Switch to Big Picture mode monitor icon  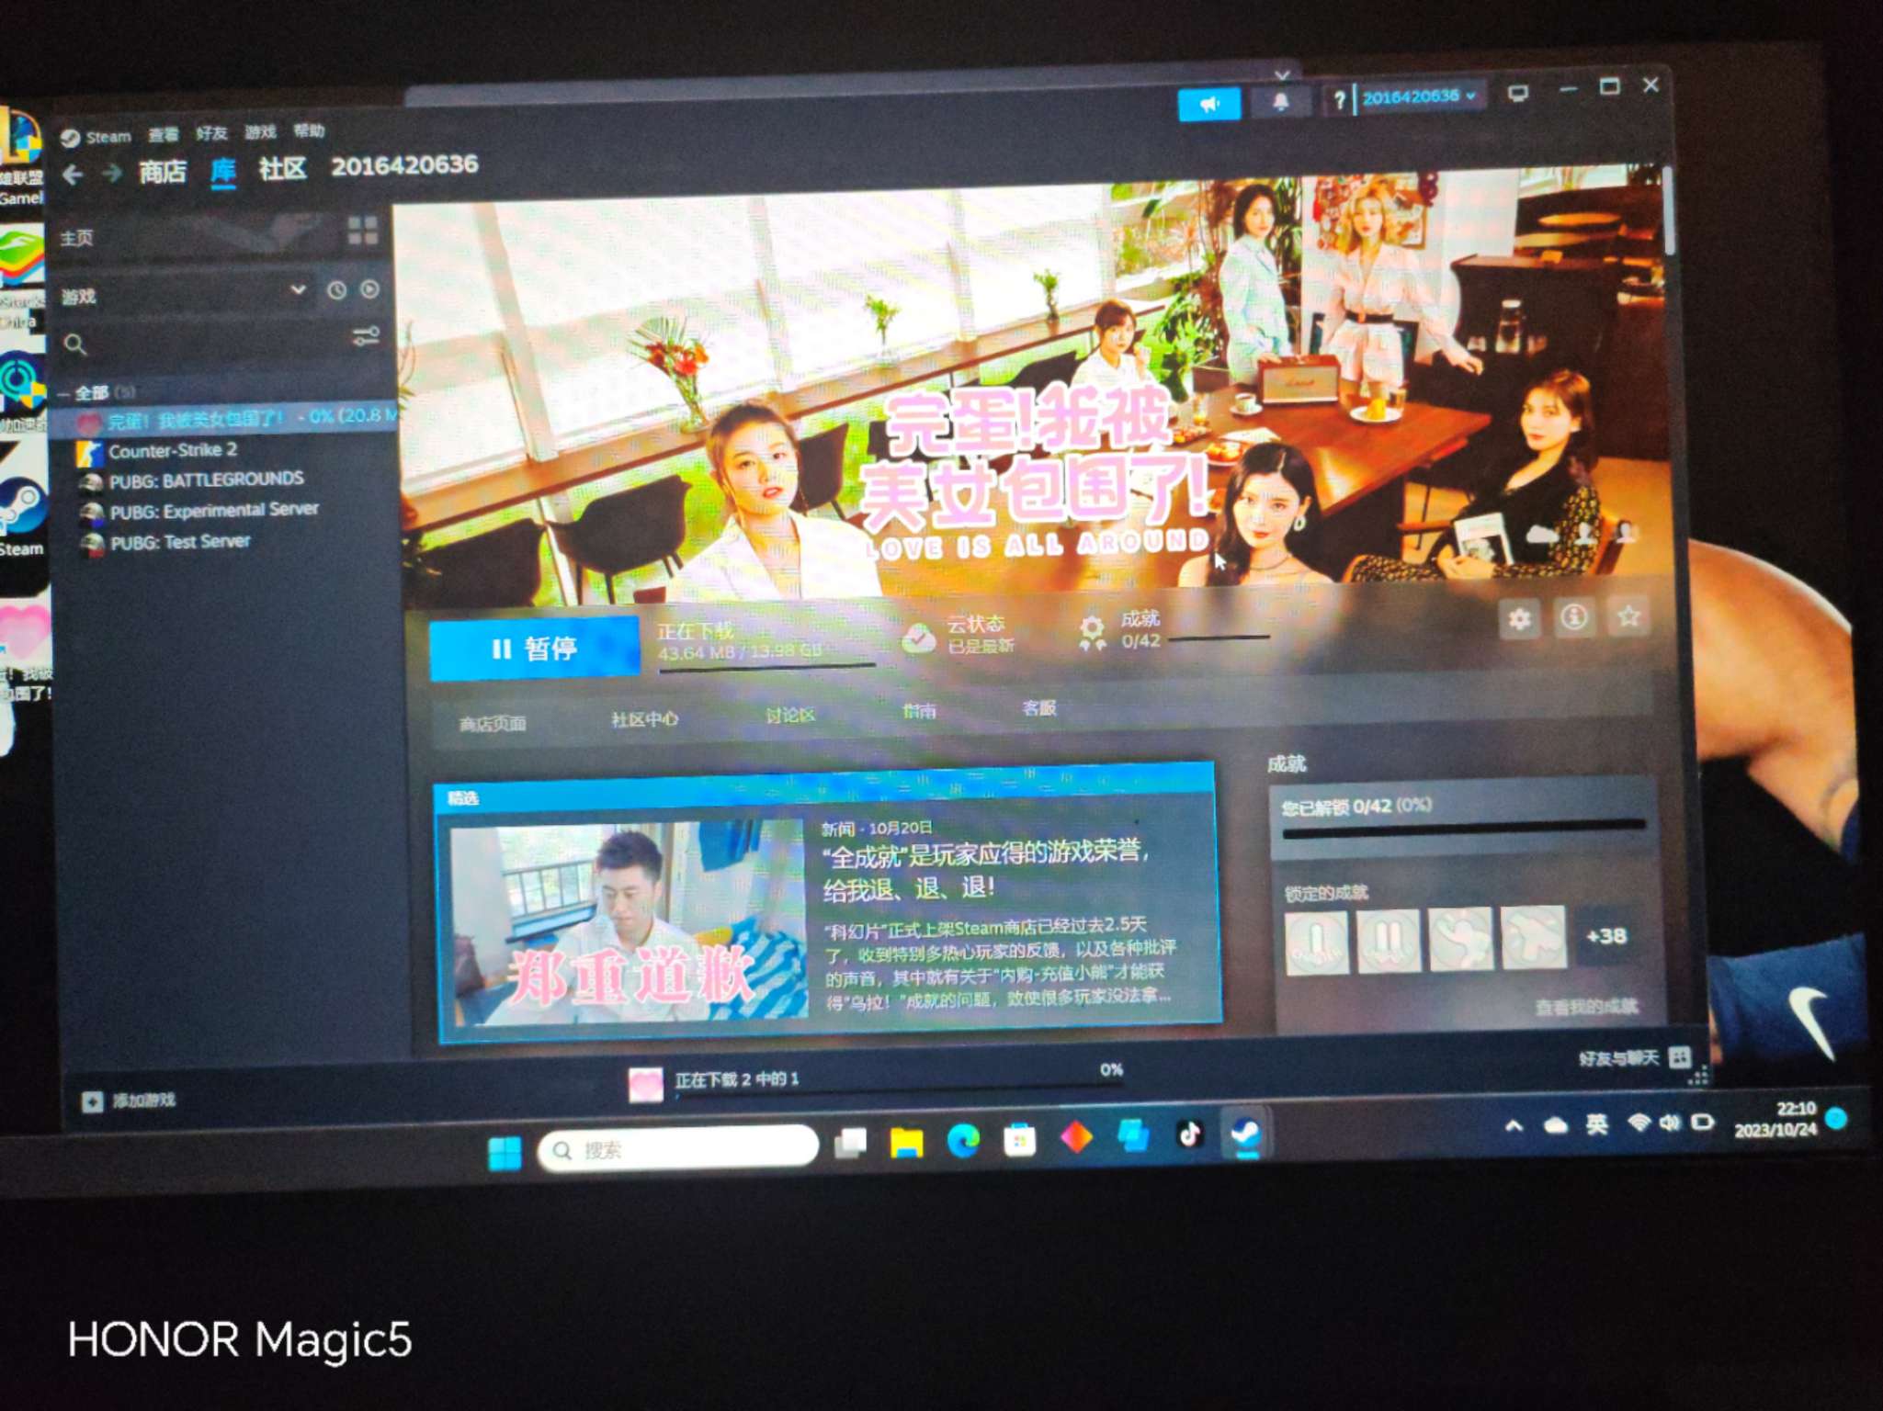point(1518,93)
